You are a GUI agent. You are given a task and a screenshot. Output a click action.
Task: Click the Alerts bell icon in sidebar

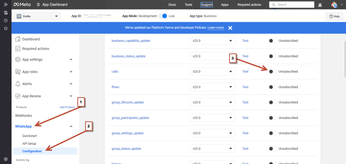[18, 84]
